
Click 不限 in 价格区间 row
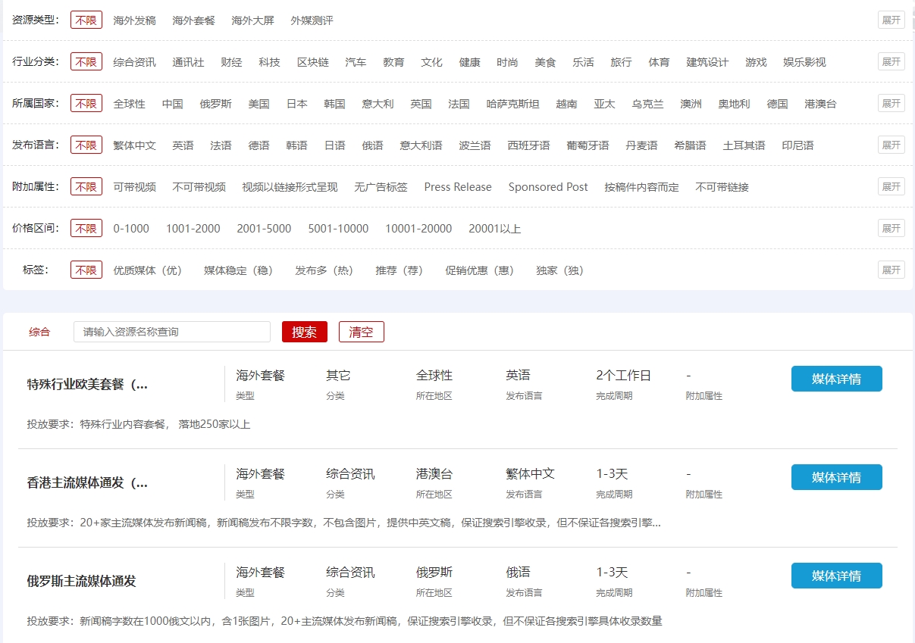[86, 229]
